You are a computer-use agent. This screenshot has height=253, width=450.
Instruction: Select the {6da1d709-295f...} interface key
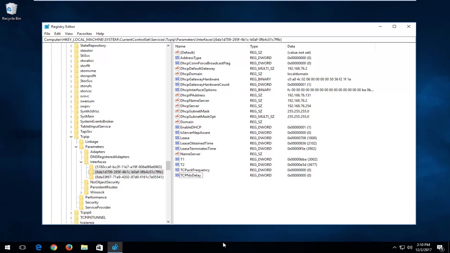pyautogui.click(x=129, y=172)
